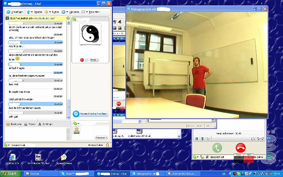The height and width of the screenshot is (177, 283).
Task: Open the Eigene Dateien desktop folder
Action: point(64,159)
